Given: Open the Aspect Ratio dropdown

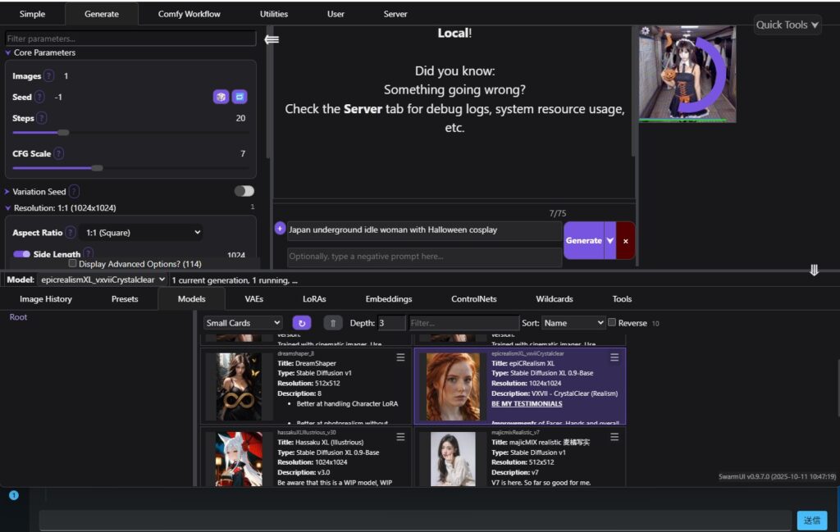Looking at the screenshot, I should click(140, 233).
